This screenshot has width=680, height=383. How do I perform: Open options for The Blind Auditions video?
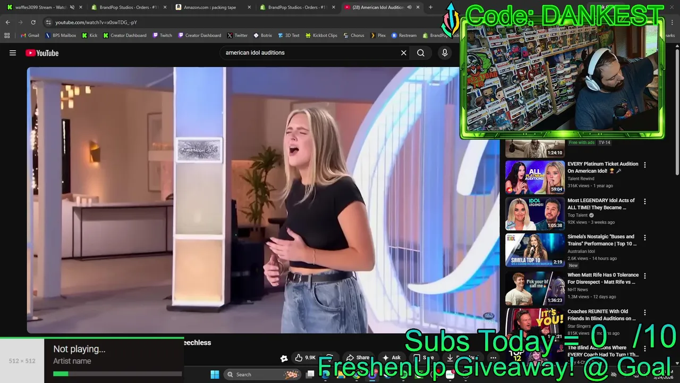(645, 349)
